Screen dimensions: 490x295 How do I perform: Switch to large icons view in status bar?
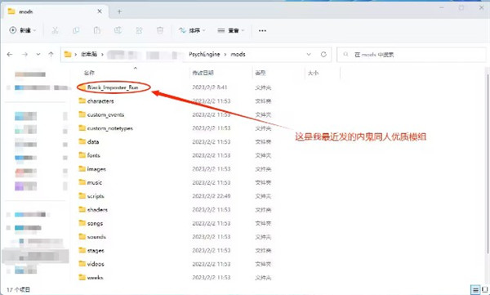[x=485, y=290]
